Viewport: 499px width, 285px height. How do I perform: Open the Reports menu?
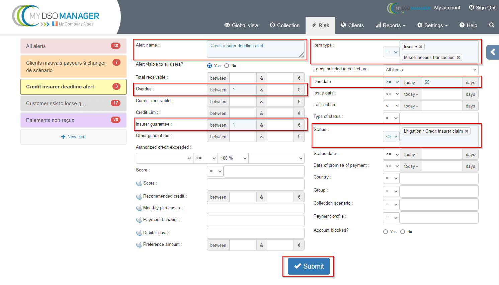click(391, 25)
